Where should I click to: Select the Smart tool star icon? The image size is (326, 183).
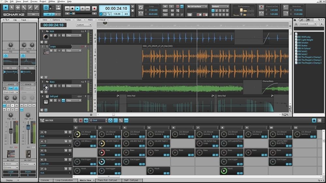[5, 7]
